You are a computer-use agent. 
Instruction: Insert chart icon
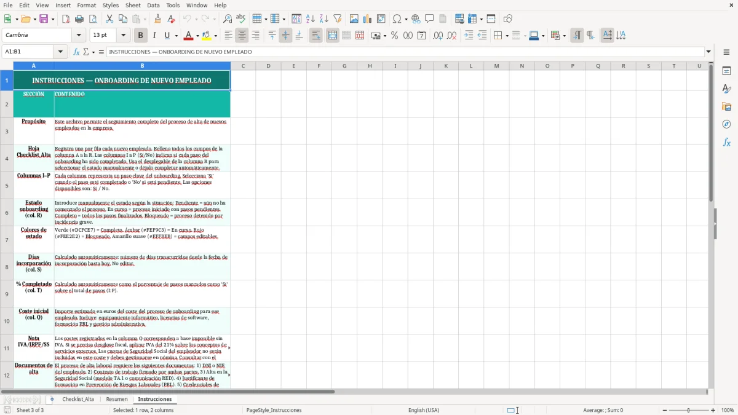[x=368, y=19]
